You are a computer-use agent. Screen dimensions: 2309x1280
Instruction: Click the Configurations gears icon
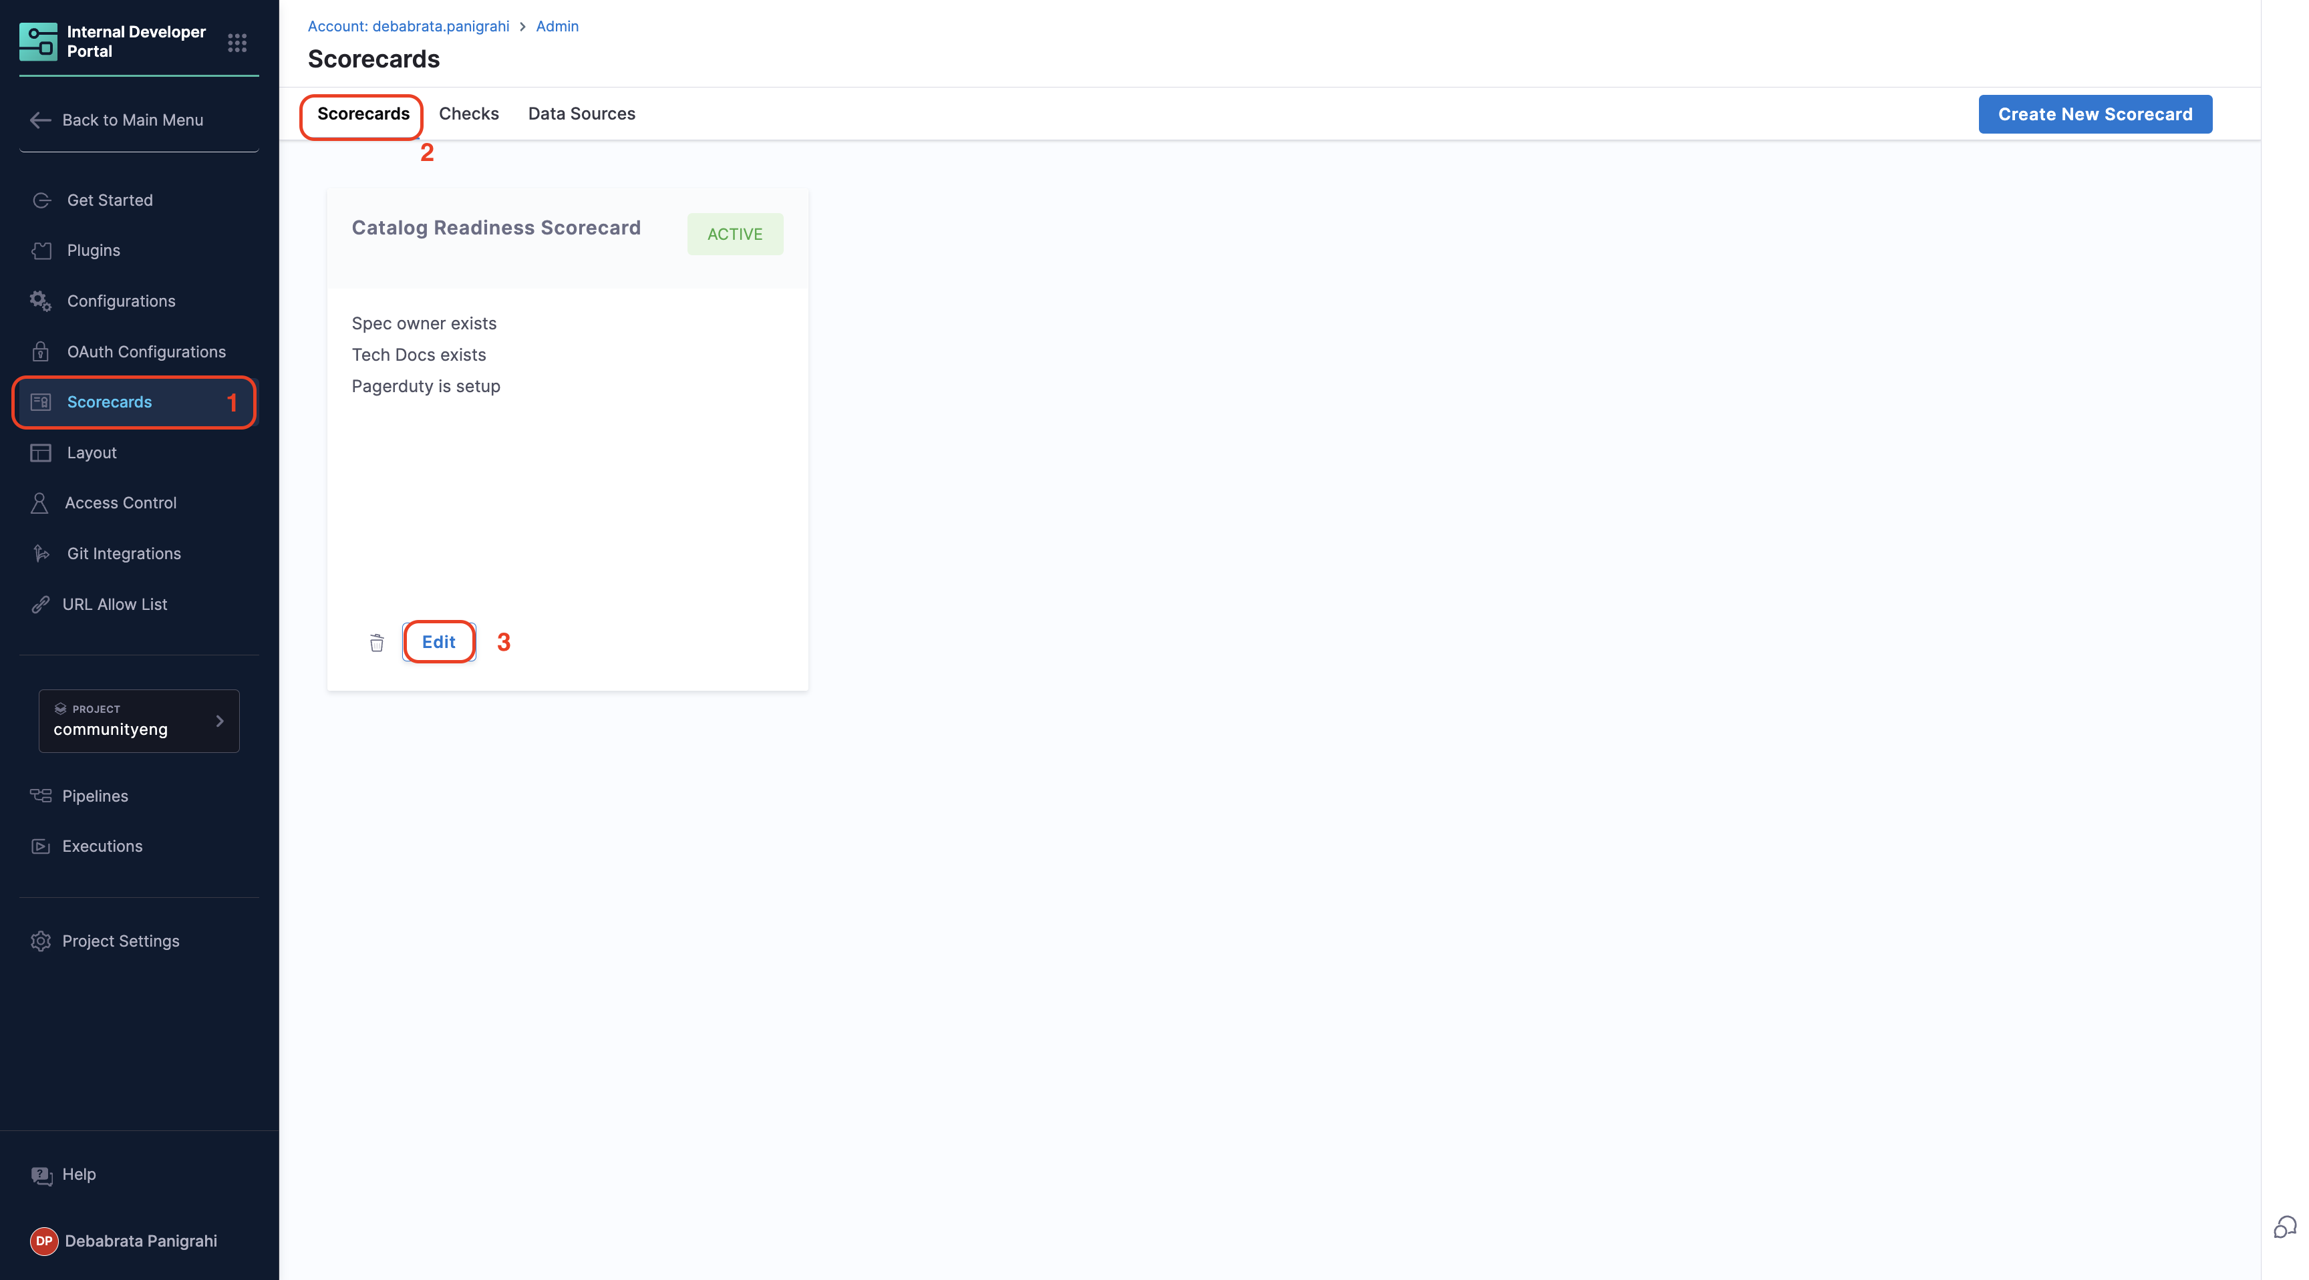[40, 301]
